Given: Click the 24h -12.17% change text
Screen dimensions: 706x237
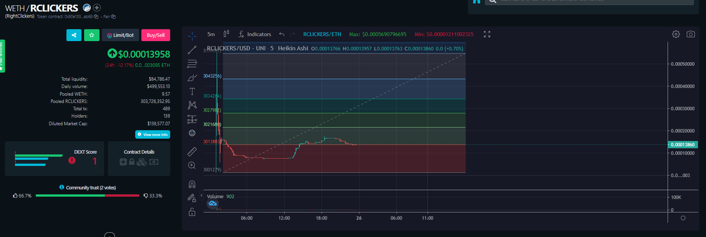Looking at the screenshot, I should (119, 65).
